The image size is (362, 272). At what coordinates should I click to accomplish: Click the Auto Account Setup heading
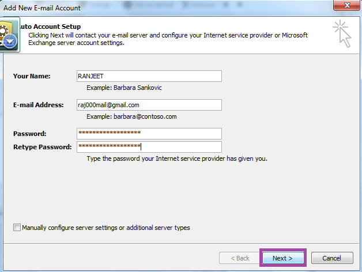(50, 27)
